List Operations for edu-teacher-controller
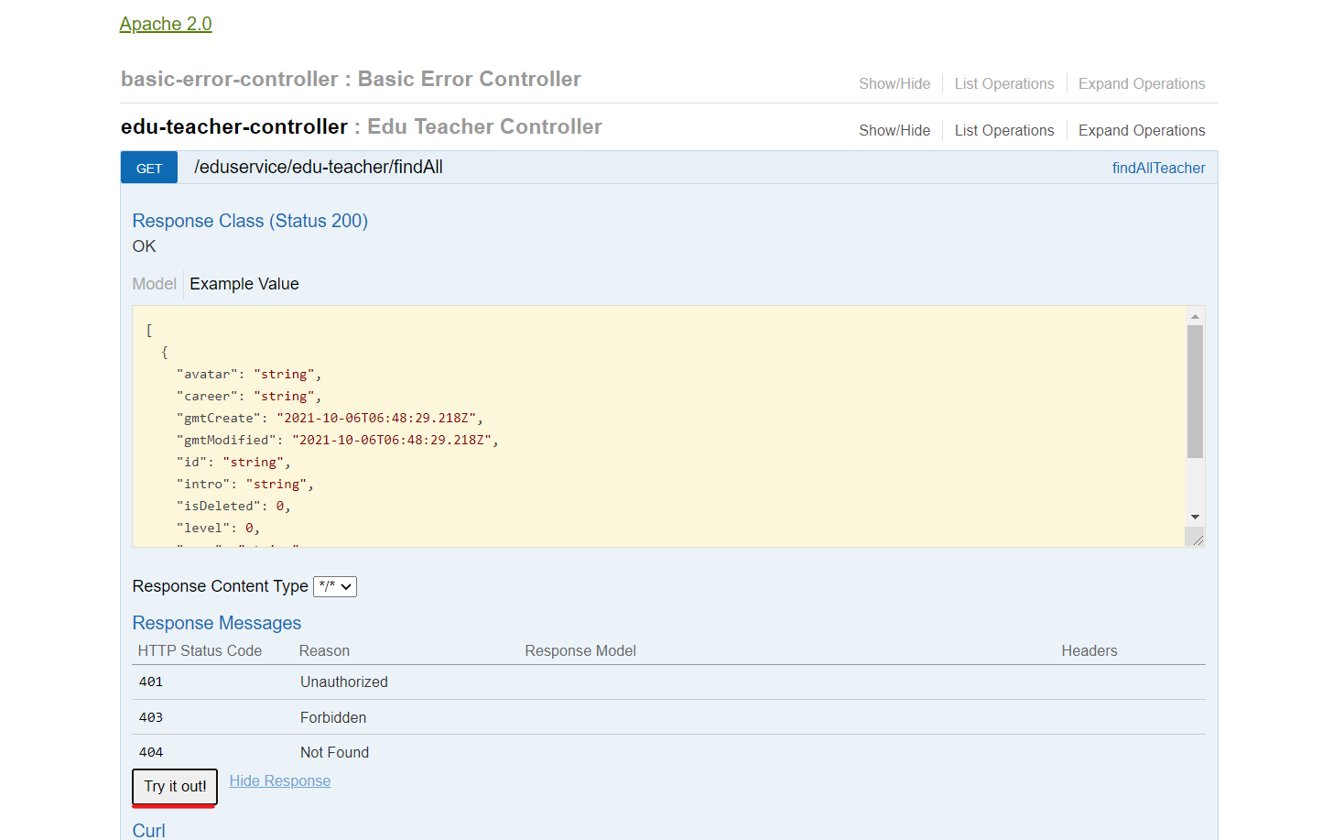Viewport: 1333px width, 840px height. 1004,130
